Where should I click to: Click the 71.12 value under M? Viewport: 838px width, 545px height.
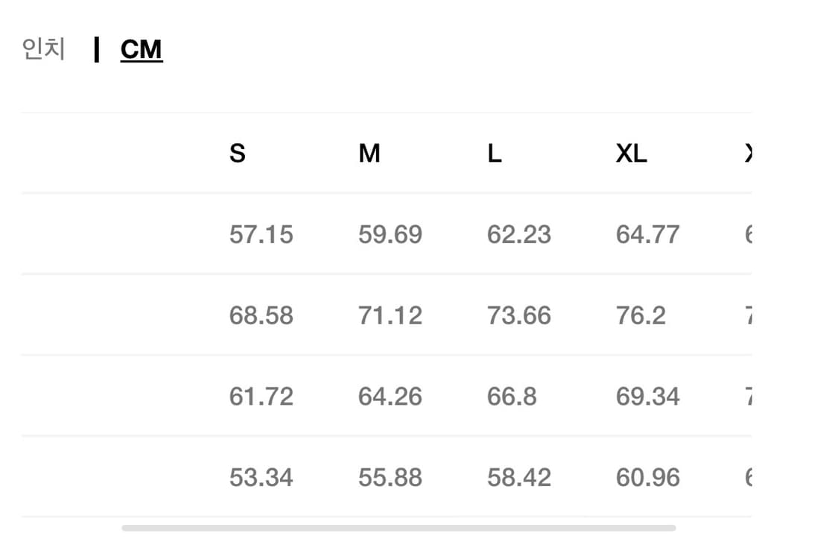(x=390, y=315)
